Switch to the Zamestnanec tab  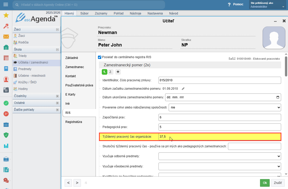75,67
